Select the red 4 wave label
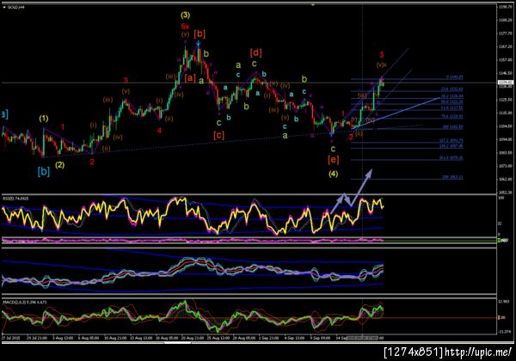 [x=159, y=131]
